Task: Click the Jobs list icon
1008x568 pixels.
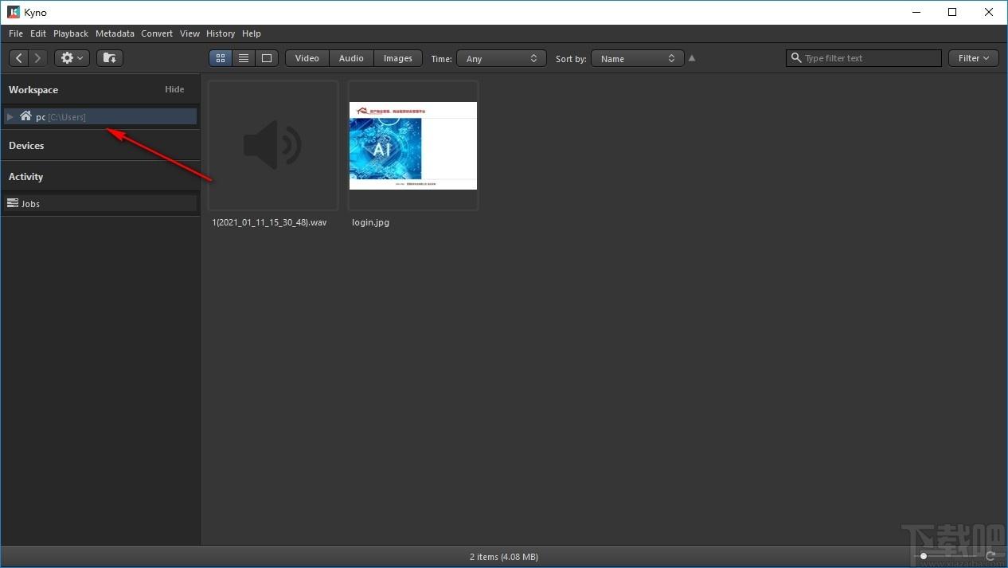Action: 13,204
